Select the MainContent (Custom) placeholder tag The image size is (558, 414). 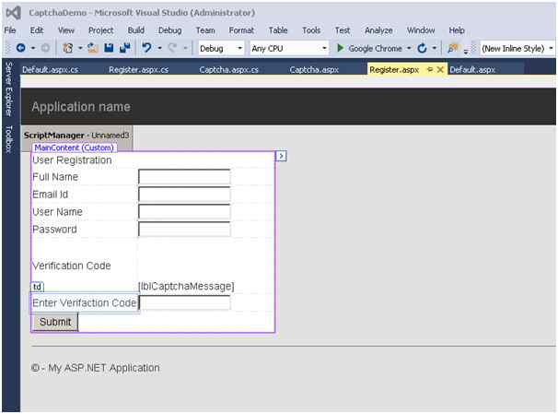(x=74, y=148)
